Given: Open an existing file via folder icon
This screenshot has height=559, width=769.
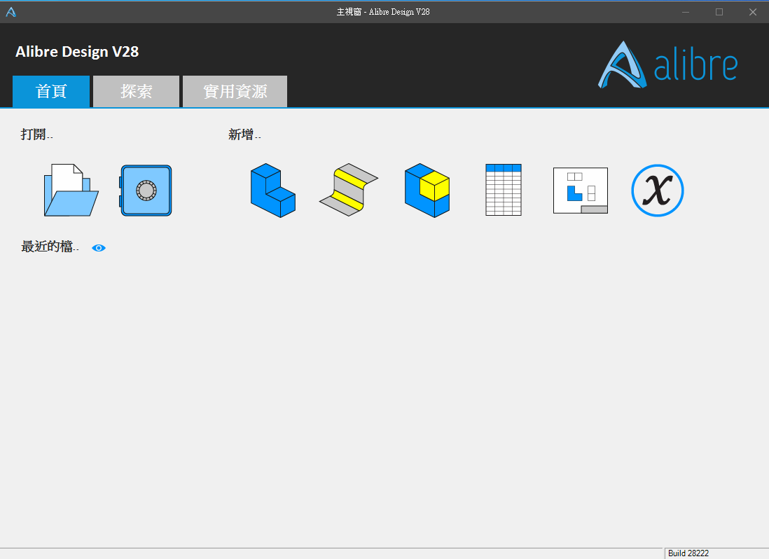Looking at the screenshot, I should (71, 191).
